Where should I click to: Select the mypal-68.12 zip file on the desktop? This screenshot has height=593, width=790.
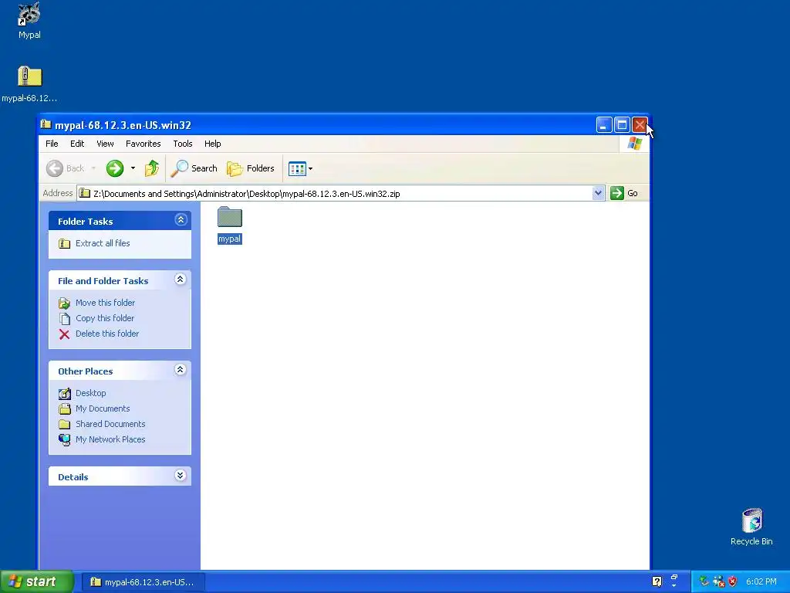click(x=29, y=83)
